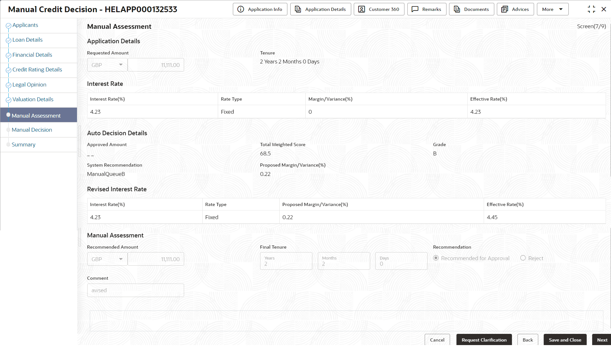Go to the Applicants step
Viewport: 611px width, 347px height.
click(x=25, y=25)
